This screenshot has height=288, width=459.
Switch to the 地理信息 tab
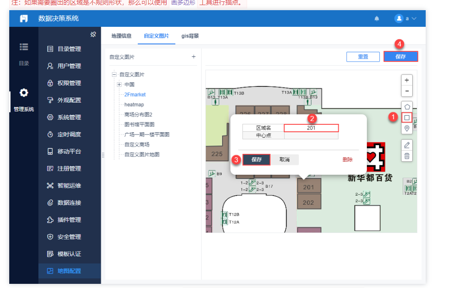click(121, 36)
